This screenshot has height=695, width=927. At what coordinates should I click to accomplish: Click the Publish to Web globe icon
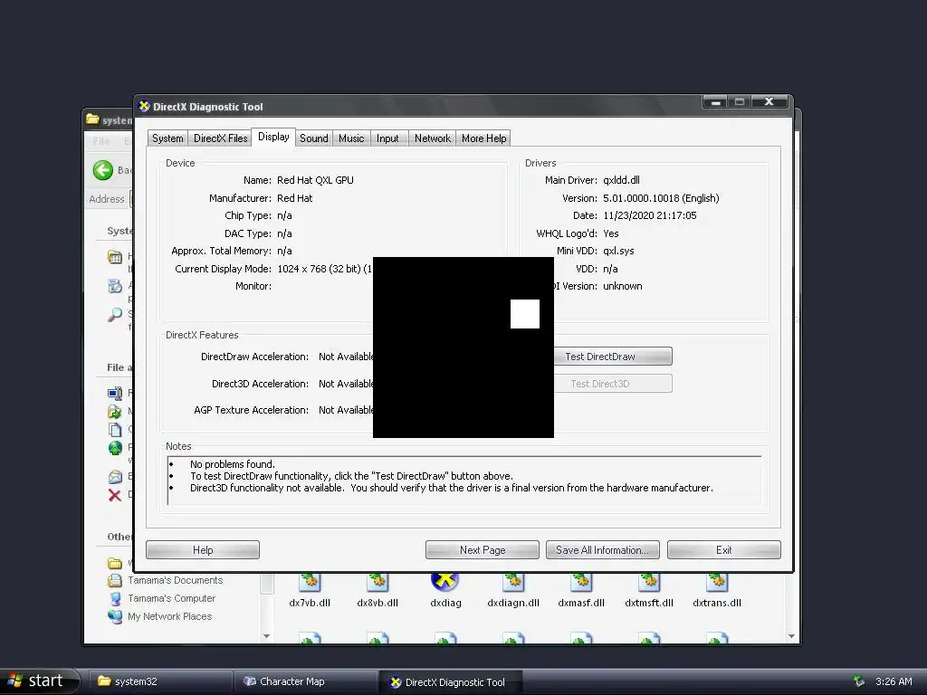point(115,448)
